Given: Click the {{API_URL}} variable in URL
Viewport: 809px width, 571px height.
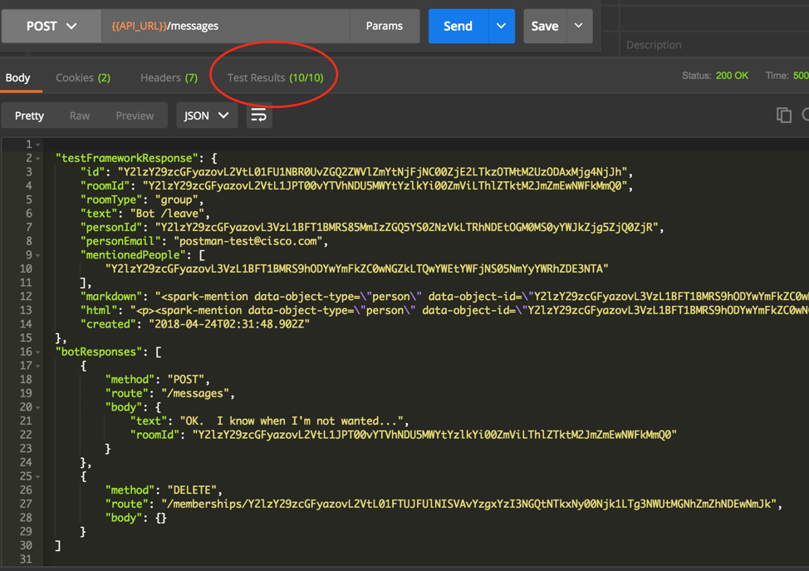Looking at the screenshot, I should tap(140, 26).
